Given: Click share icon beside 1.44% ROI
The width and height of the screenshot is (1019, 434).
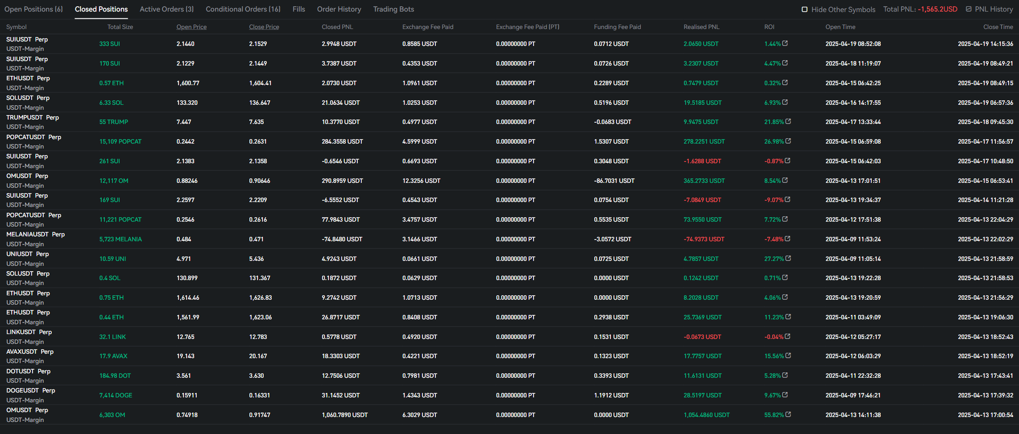Looking at the screenshot, I should point(785,43).
